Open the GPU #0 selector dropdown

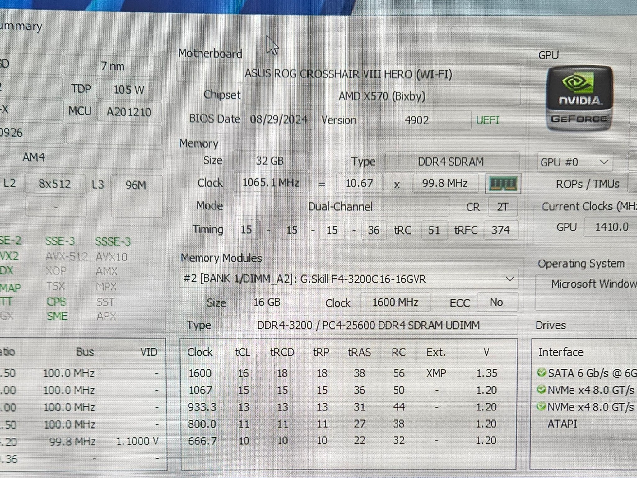pos(574,162)
